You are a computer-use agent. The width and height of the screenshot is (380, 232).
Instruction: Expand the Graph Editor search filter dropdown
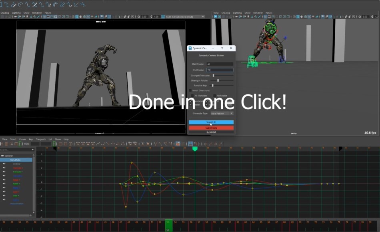coord(34,150)
